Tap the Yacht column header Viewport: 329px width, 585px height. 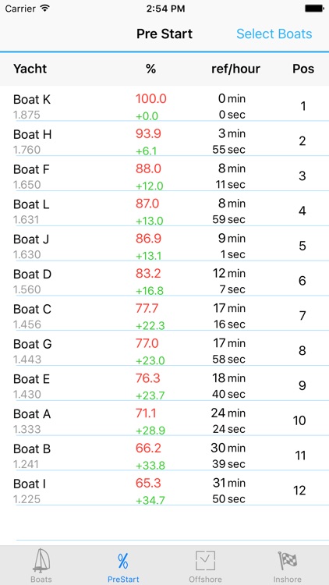[30, 69]
